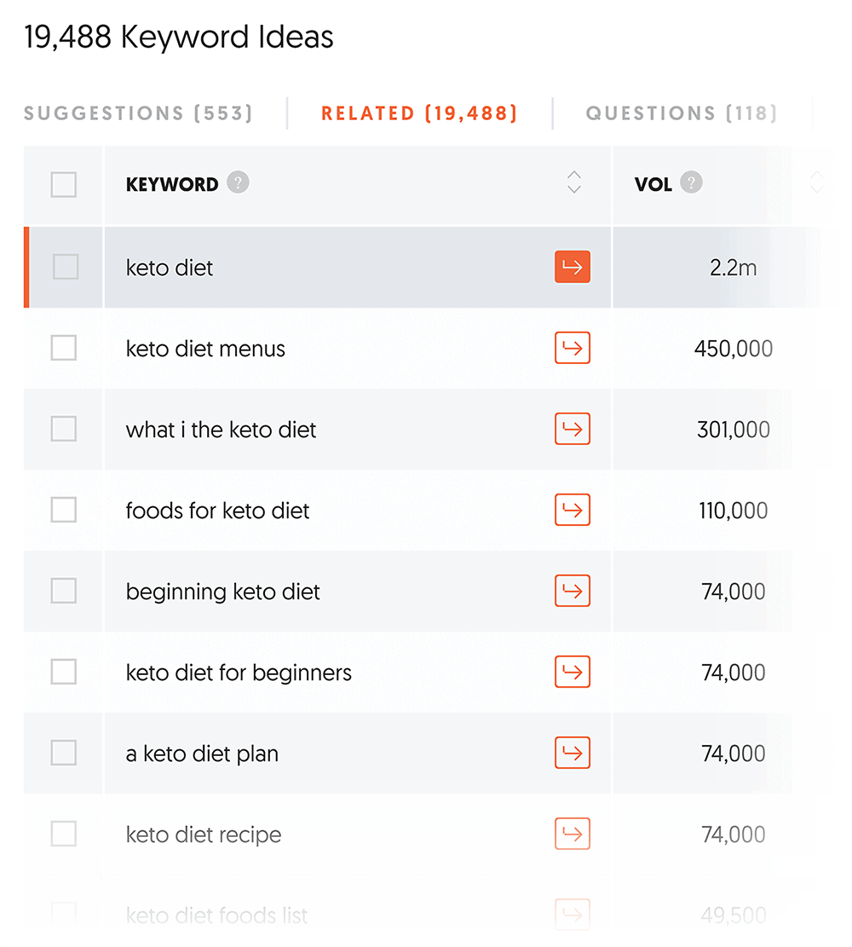The height and width of the screenshot is (947, 852).
Task: Select the checkbox next to 'keto diet'
Action: (63, 267)
